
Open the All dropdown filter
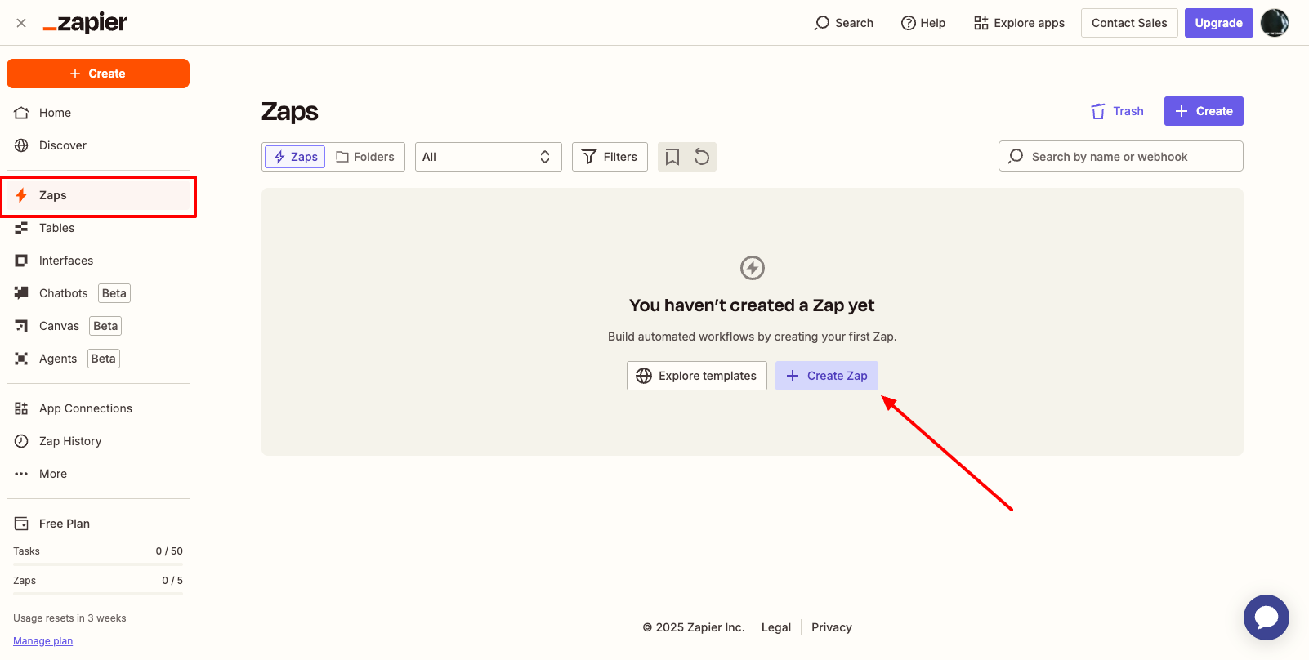489,157
